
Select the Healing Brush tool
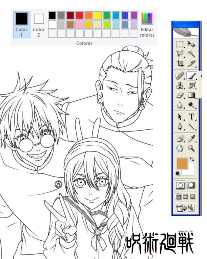[180, 76]
